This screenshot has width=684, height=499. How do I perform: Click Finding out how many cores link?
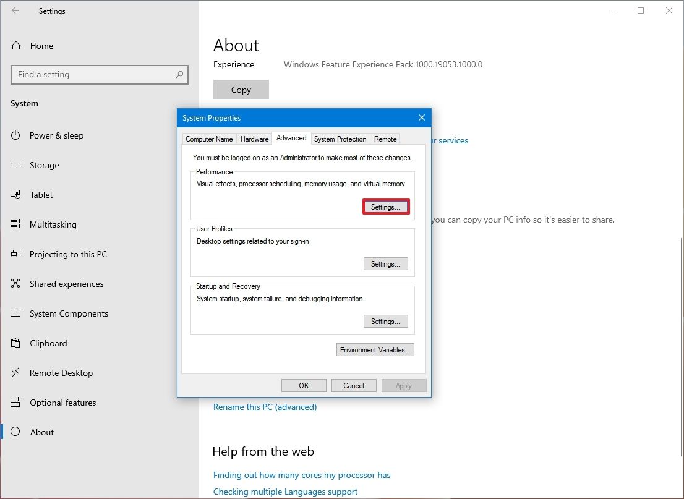302,475
